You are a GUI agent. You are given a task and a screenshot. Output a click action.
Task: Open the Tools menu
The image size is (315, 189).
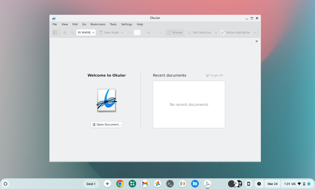click(113, 24)
